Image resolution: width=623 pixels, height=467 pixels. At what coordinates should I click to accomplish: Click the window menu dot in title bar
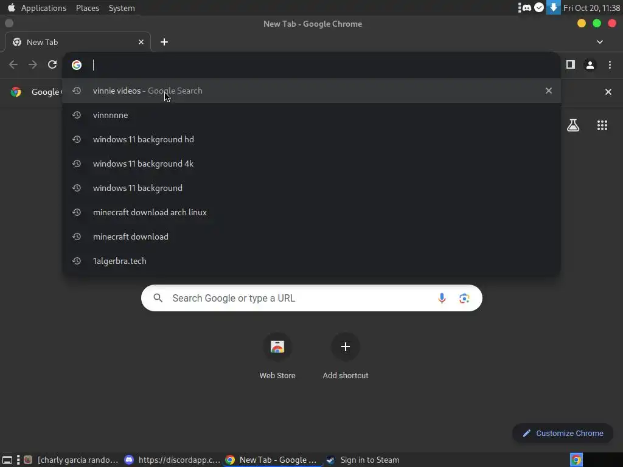9,24
